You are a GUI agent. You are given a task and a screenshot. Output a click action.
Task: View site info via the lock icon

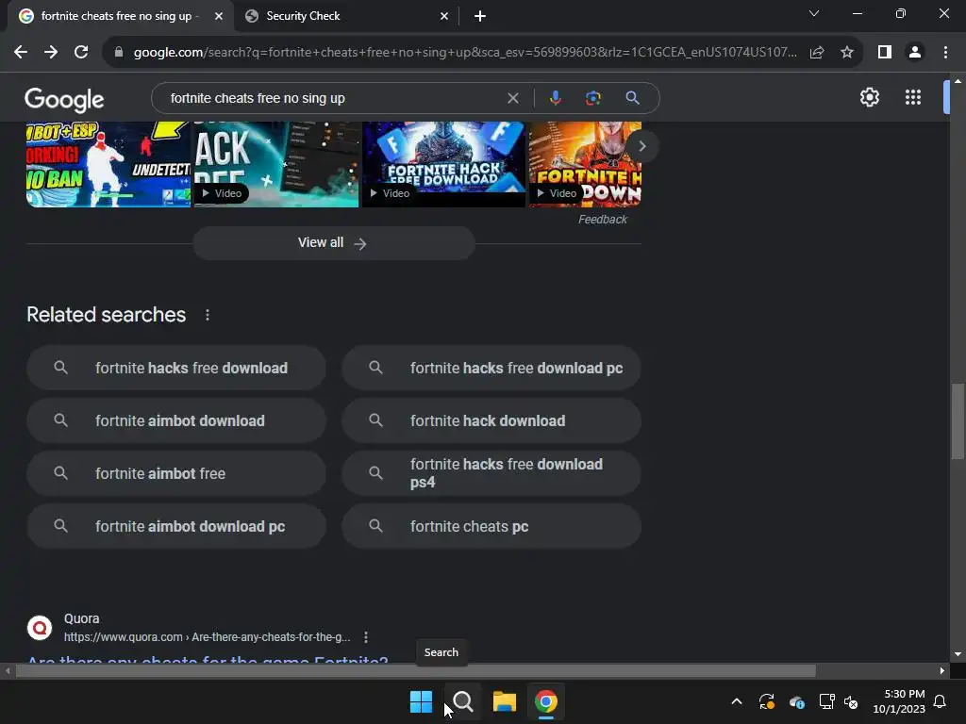pos(119,53)
